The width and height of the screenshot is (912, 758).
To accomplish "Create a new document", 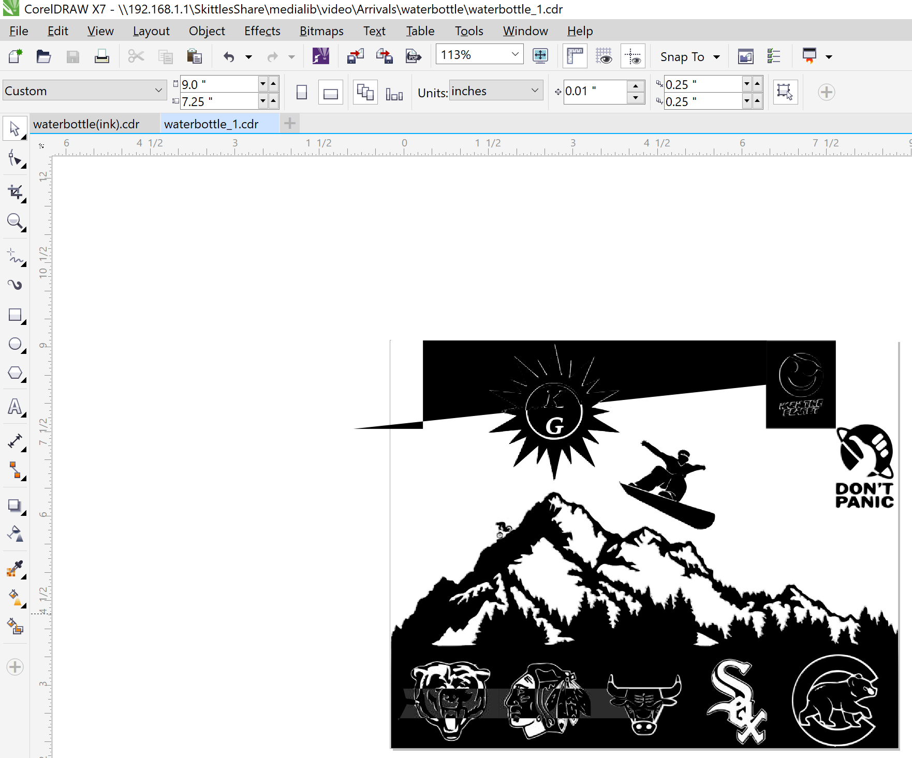I will pos(16,56).
